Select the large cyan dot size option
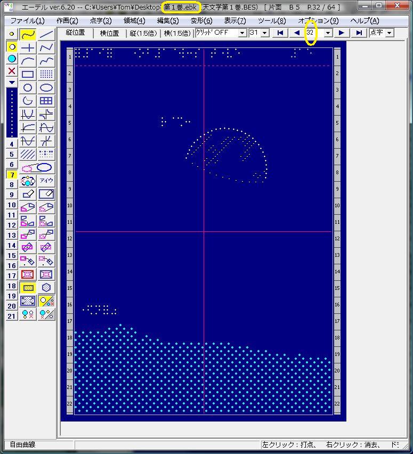Viewport: 413px width, 454px height. 12,59
